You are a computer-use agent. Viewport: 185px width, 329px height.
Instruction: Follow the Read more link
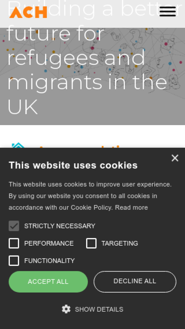[131, 208]
